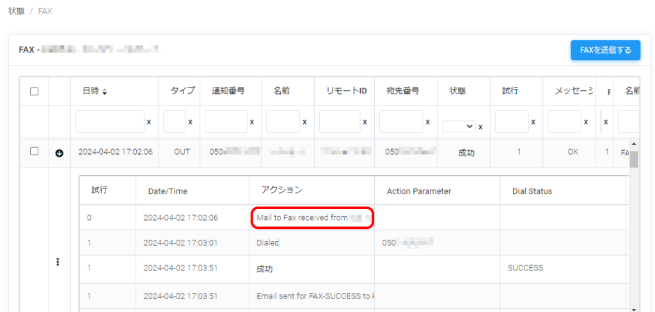Click the 試行 count link value 1
Image resolution: width=655 pixels, height=312 pixels.
519,152
